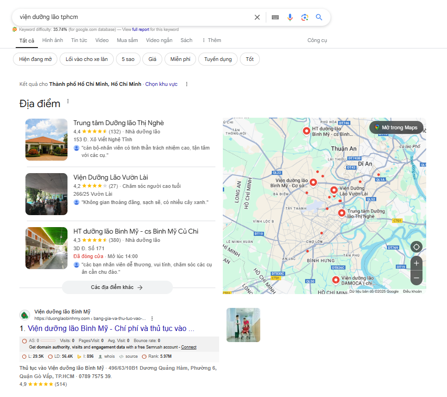Click the Mở trong Maps button
The width and height of the screenshot is (447, 397).
396,127
